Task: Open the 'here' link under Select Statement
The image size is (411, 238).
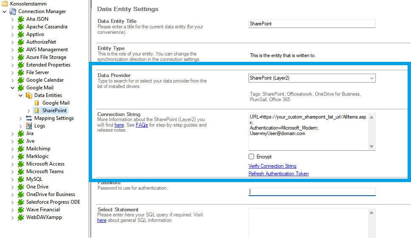Action: tap(102, 221)
